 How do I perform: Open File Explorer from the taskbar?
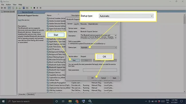point(70,101)
